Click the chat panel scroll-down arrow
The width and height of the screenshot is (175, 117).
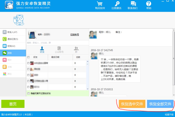pos(174,95)
